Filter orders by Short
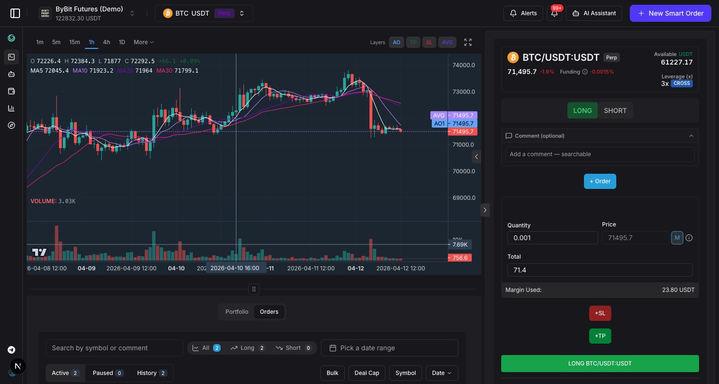Image resolution: width=719 pixels, height=384 pixels. pyautogui.click(x=293, y=348)
